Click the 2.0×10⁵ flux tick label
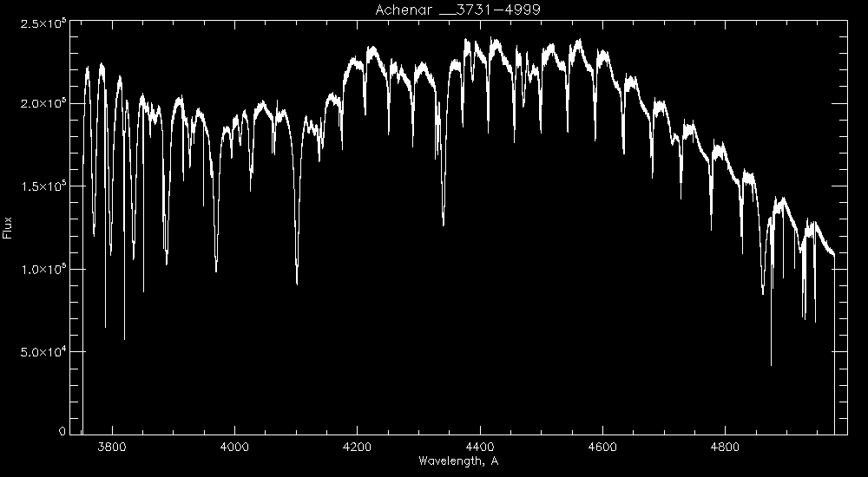This screenshot has width=868, height=477. coord(43,103)
